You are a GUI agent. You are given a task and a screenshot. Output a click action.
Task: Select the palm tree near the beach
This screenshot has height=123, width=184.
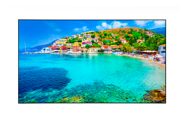141,47
